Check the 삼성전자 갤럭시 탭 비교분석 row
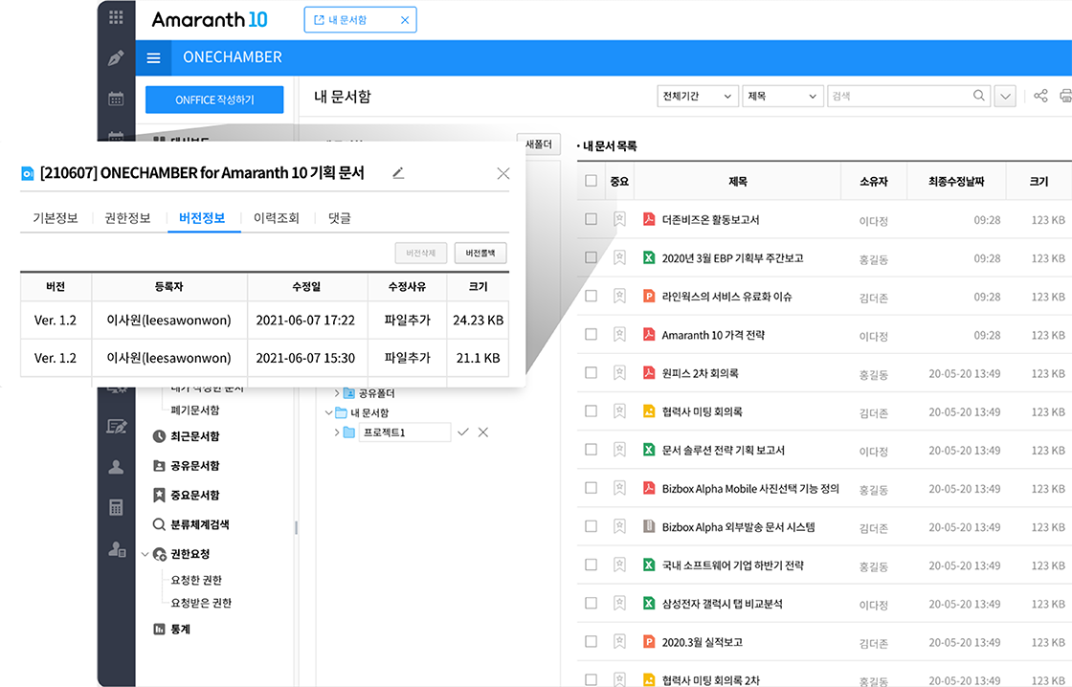The image size is (1072, 687). [591, 604]
